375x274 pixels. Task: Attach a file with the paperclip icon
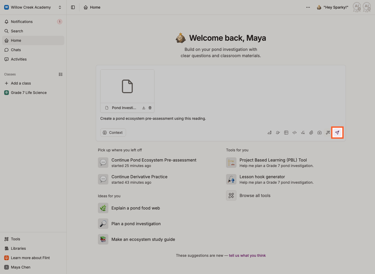tap(311, 133)
